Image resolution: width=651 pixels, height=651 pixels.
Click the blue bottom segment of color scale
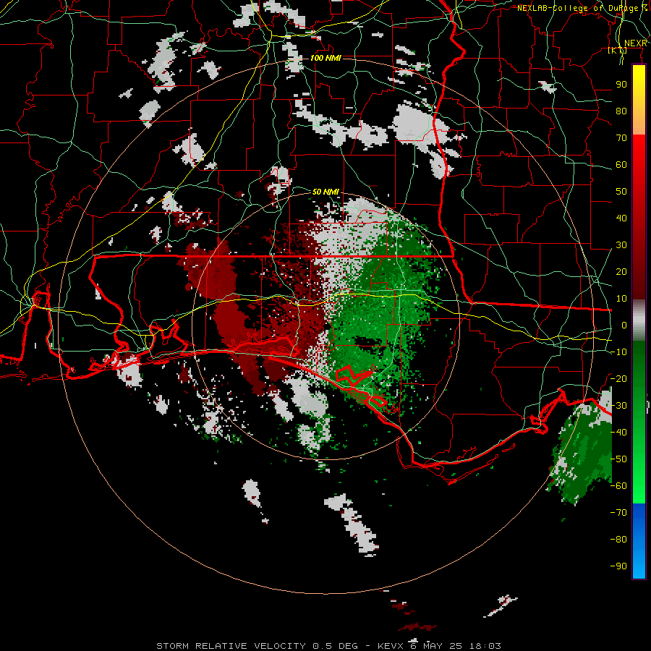click(x=639, y=541)
